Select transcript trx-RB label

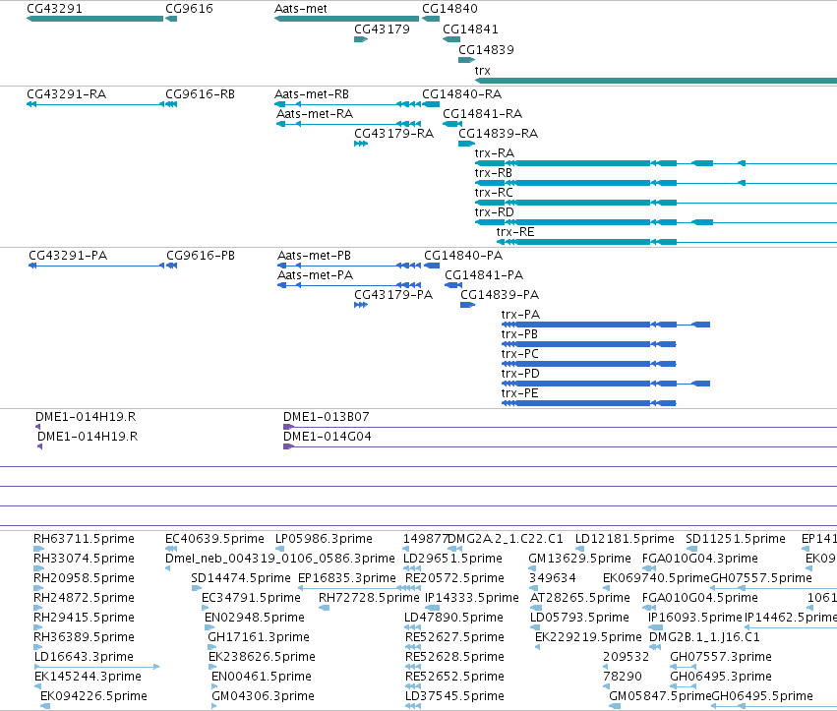493,173
